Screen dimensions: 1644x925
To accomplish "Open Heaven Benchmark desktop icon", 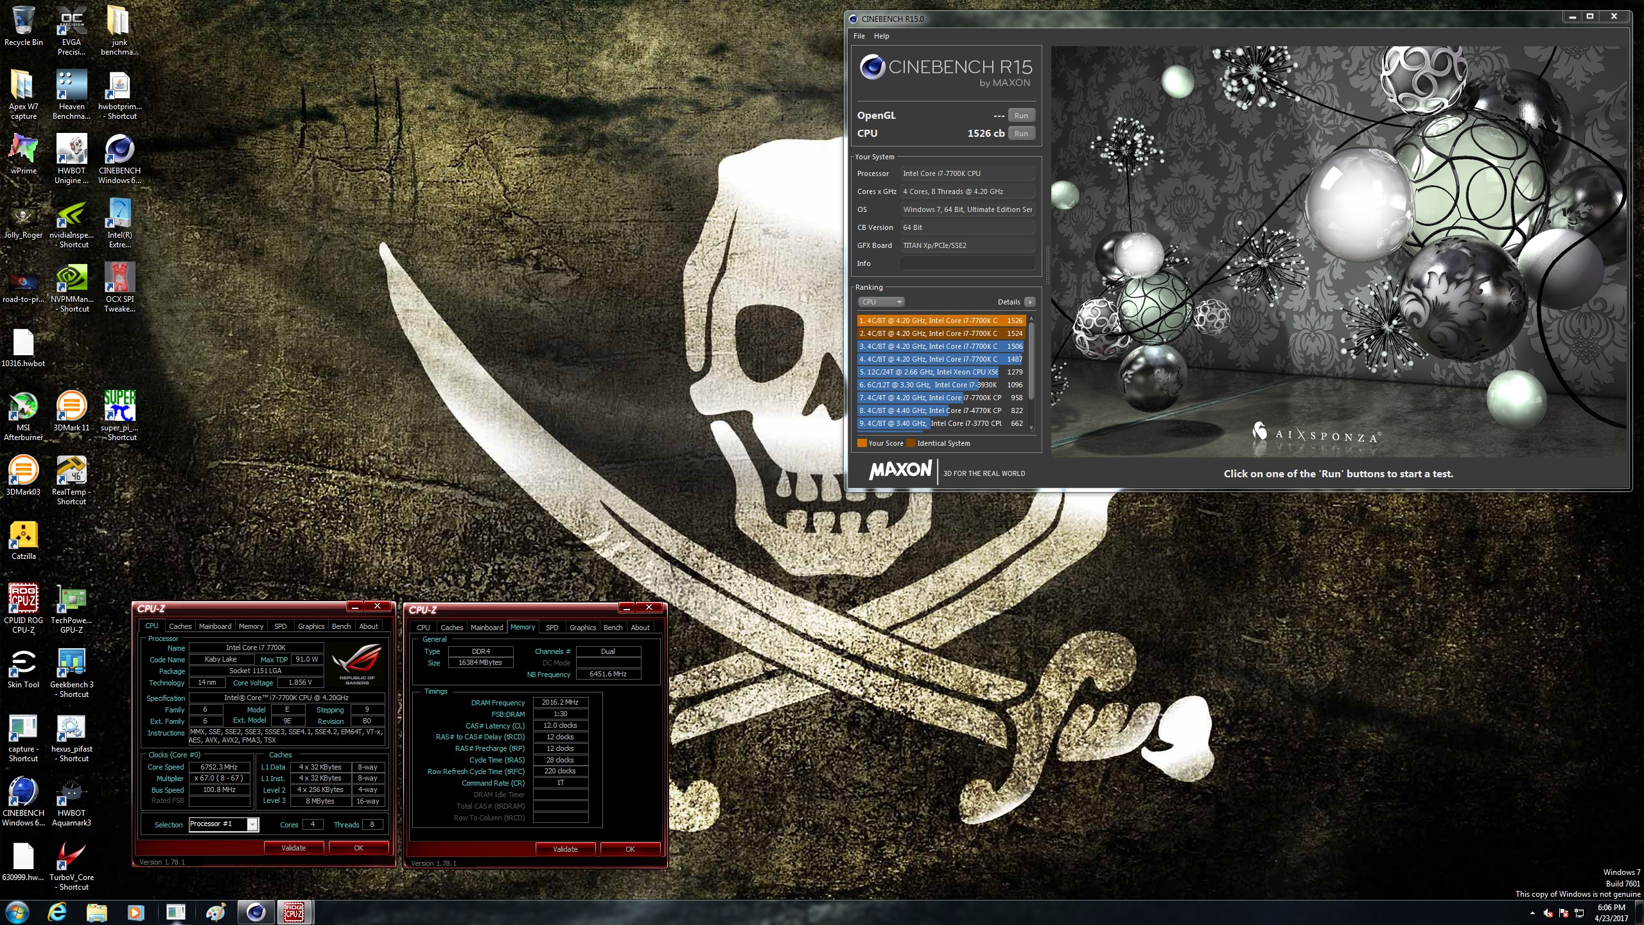I will (x=71, y=95).
